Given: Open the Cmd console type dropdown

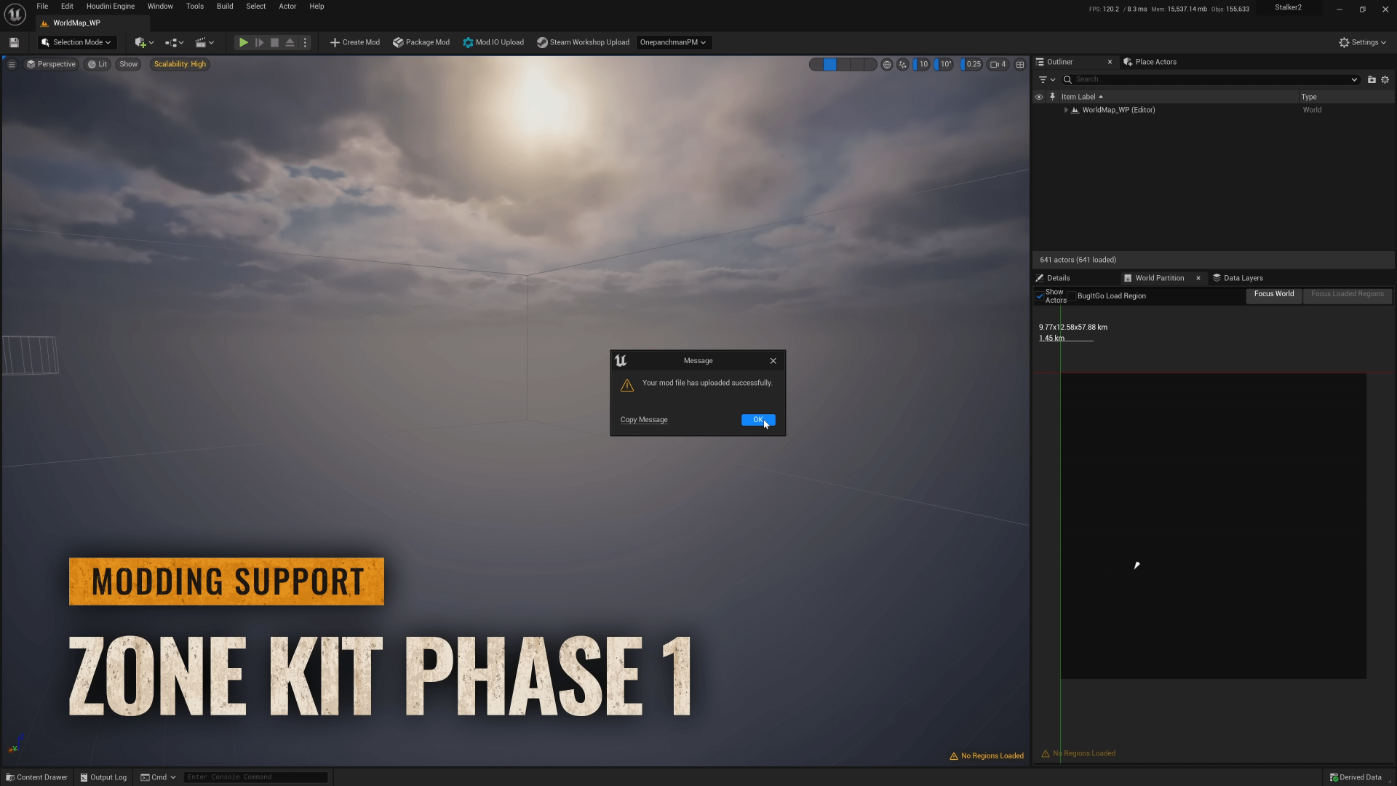Looking at the screenshot, I should 159,777.
